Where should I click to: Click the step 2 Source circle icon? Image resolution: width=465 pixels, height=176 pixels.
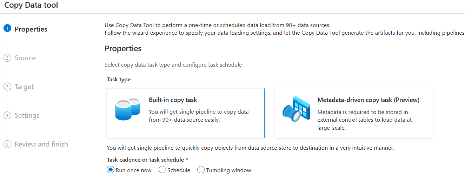tap(7, 58)
